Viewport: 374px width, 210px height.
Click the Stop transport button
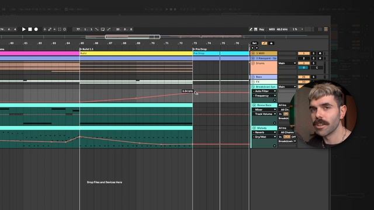(x=30, y=29)
